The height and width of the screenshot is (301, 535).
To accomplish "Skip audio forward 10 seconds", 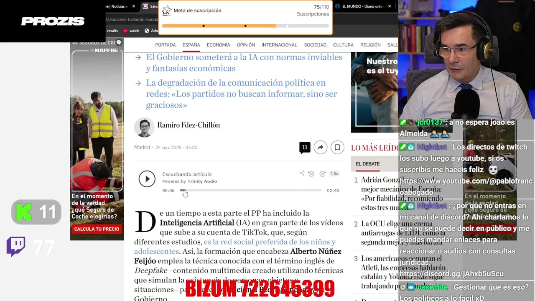I will tap(322, 173).
